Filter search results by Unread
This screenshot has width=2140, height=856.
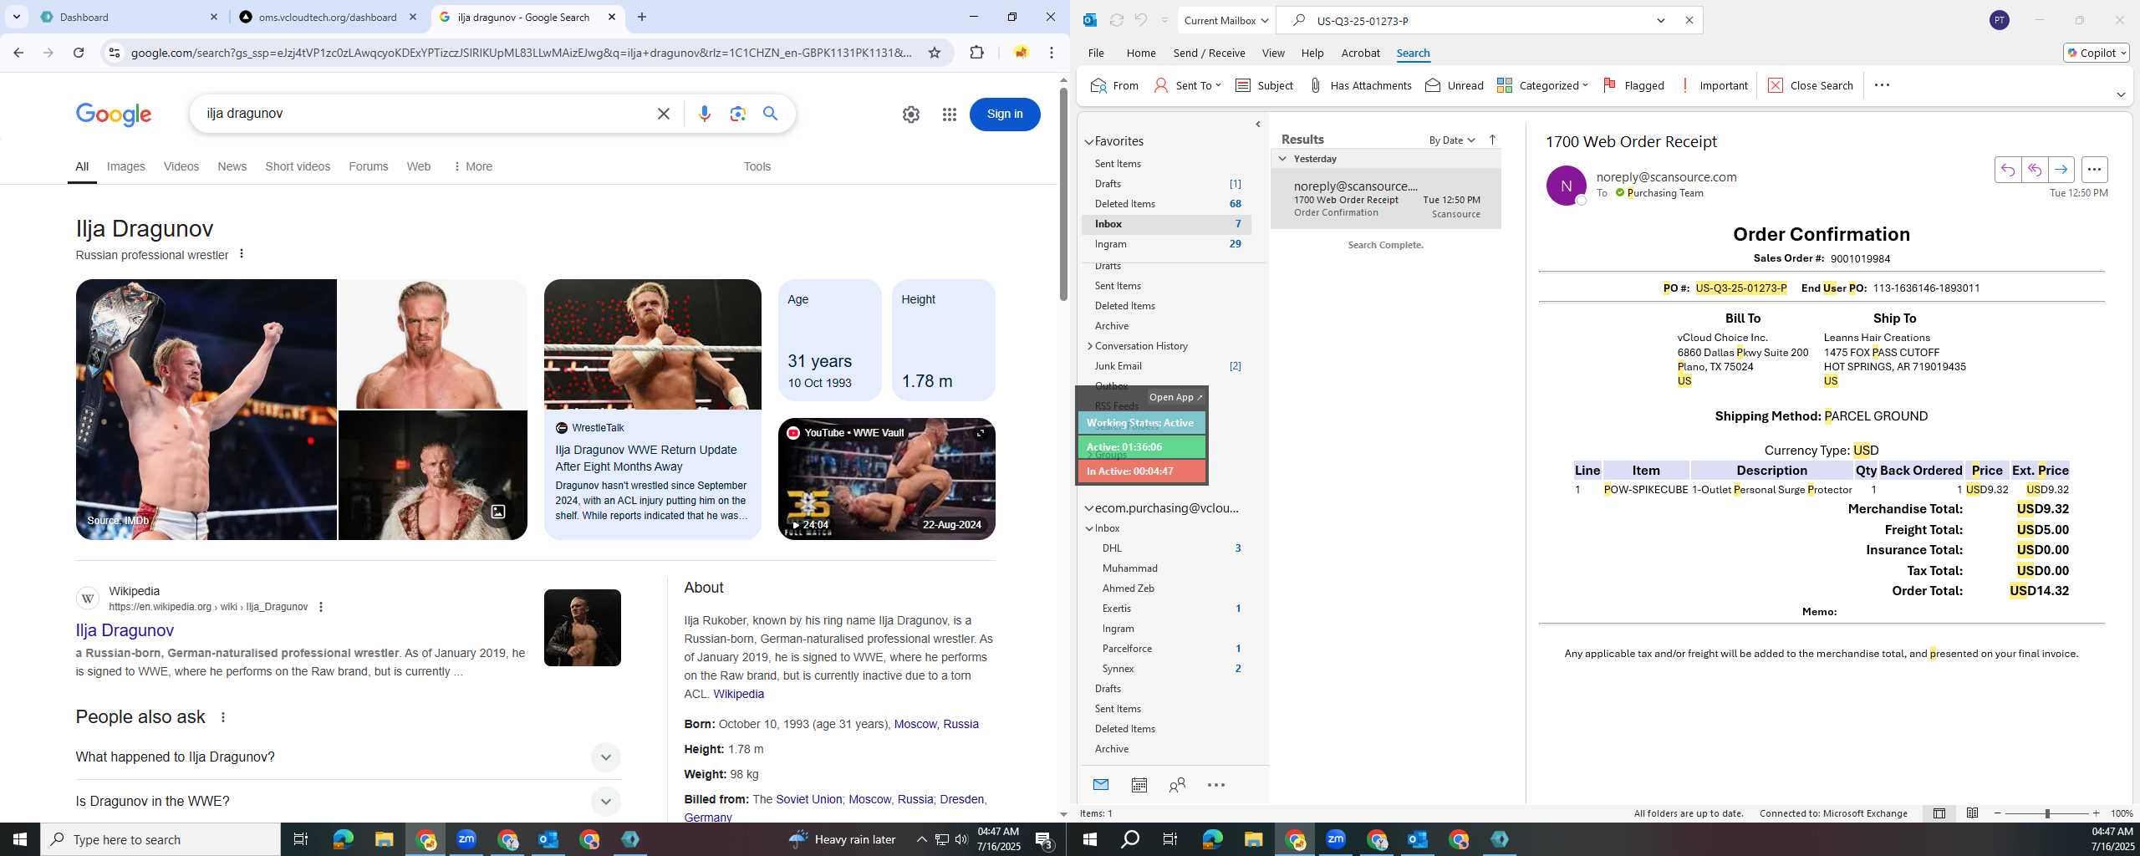tap(1454, 85)
